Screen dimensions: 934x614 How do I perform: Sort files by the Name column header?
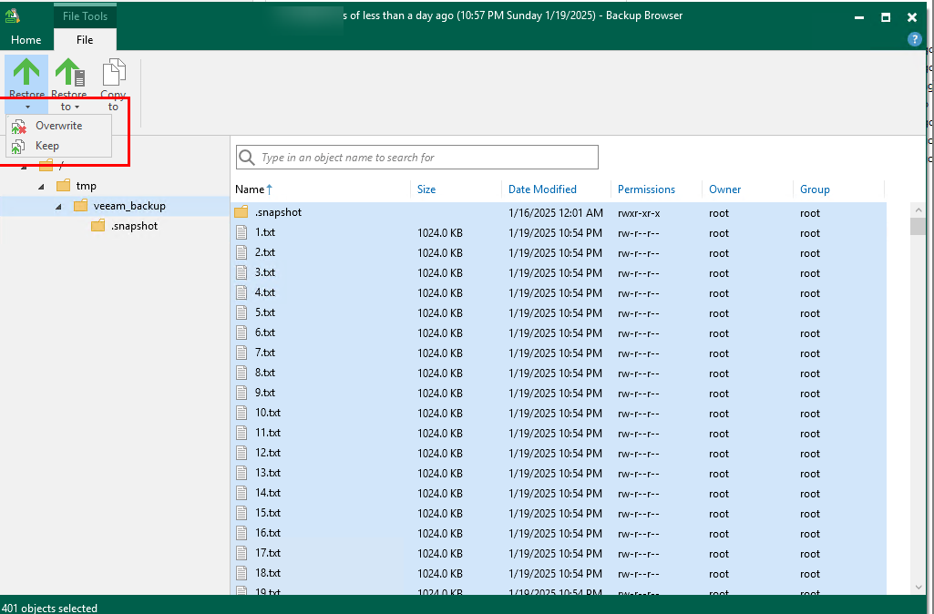(250, 189)
